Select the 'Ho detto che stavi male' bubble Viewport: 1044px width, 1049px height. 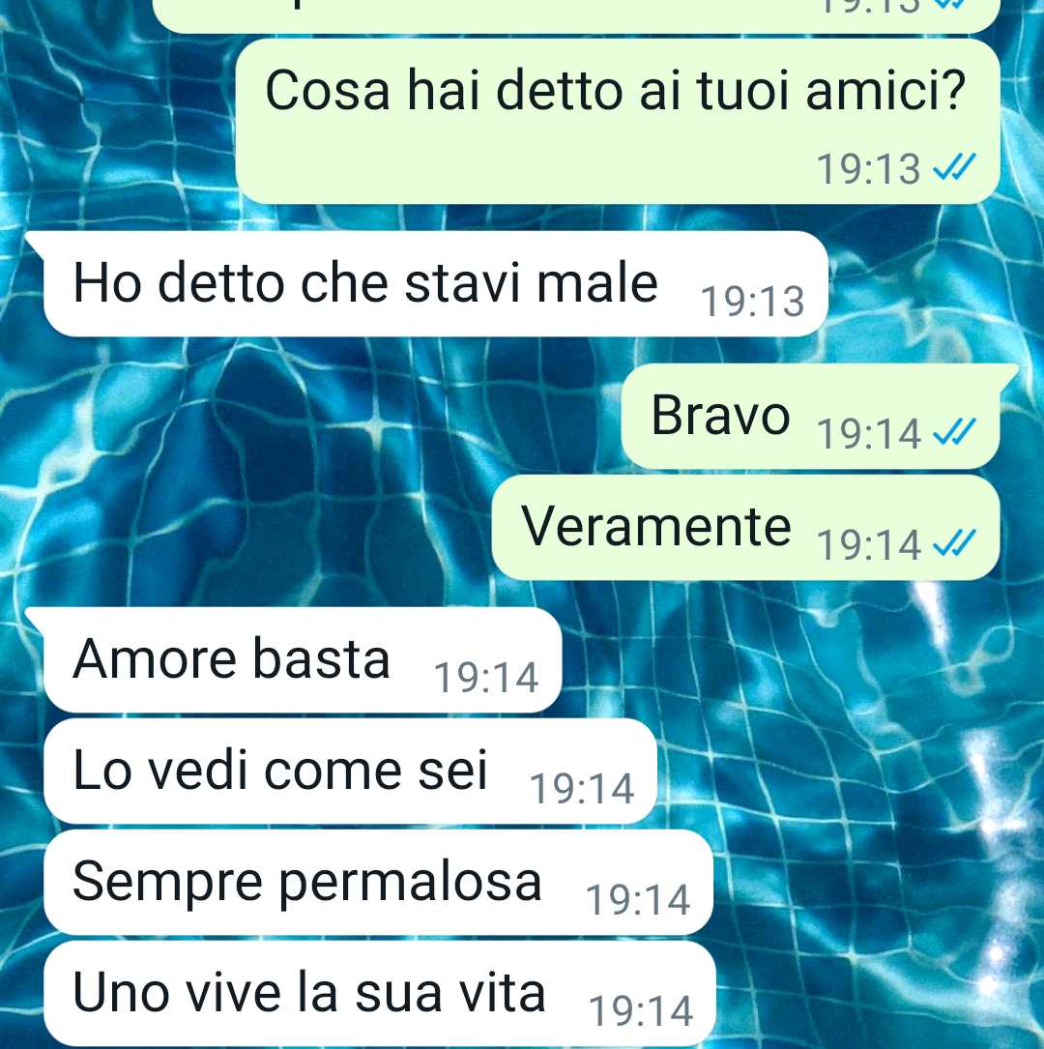point(435,283)
